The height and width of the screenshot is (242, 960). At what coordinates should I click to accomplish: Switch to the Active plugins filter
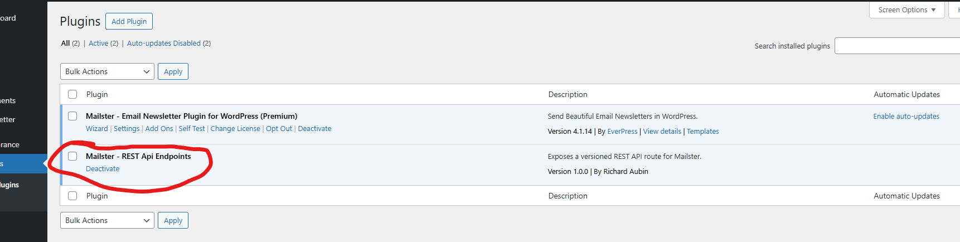coord(98,43)
